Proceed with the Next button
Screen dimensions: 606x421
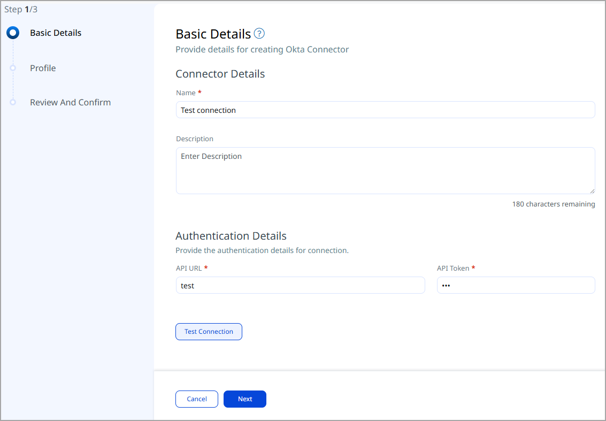click(245, 399)
